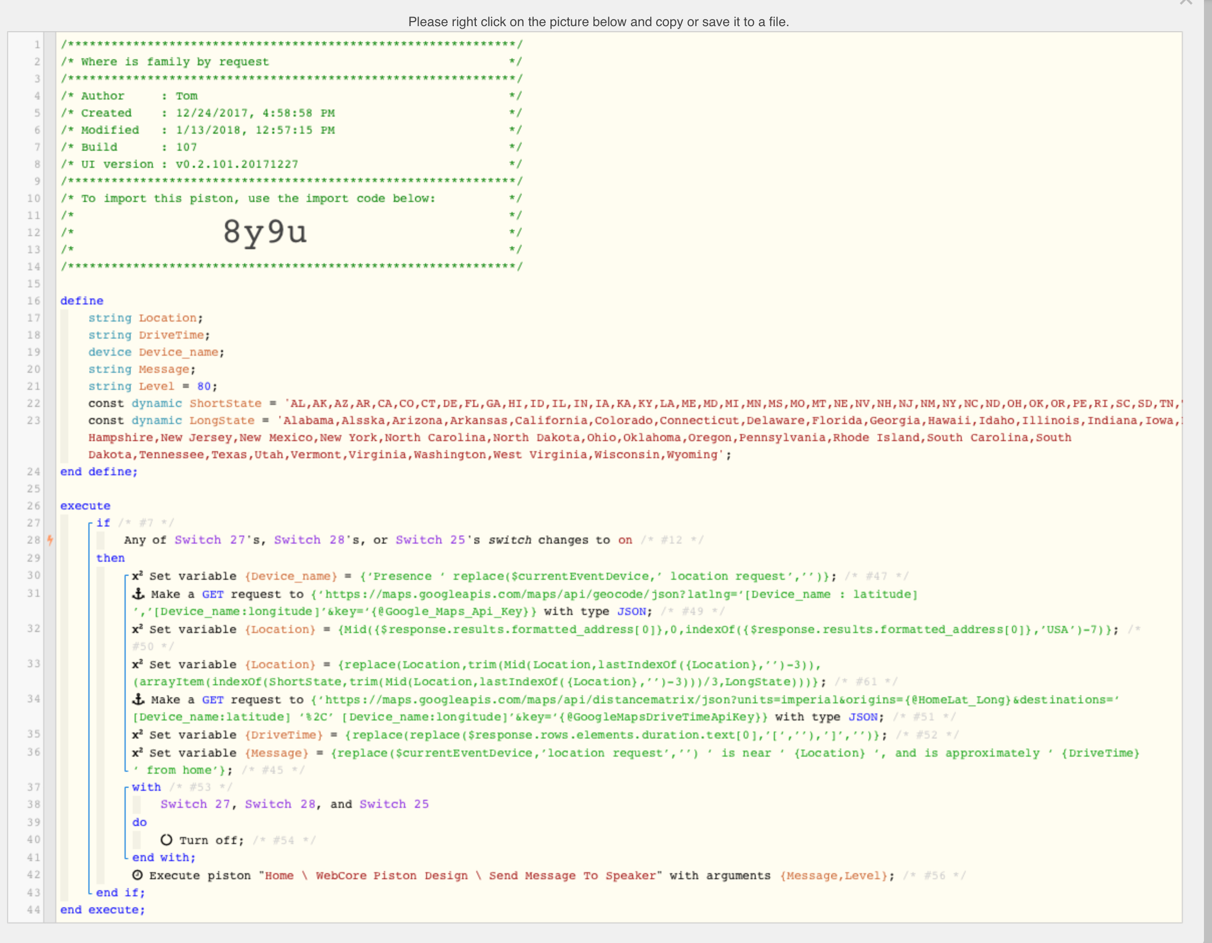Image resolution: width=1212 pixels, height=943 pixels.
Task: Click the power icon beside Turn off
Action: [166, 840]
